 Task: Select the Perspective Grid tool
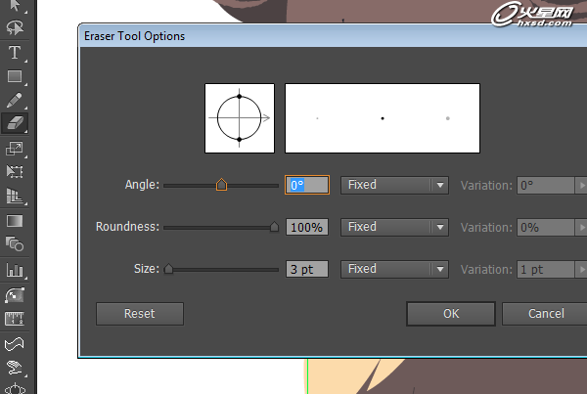click(x=15, y=197)
